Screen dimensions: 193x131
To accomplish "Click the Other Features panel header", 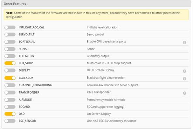I will coord(96,4).
